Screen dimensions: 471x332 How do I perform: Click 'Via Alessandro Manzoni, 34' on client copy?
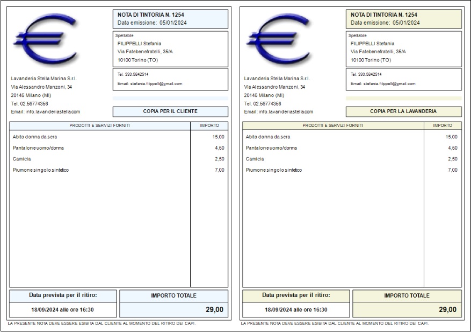[41, 87]
